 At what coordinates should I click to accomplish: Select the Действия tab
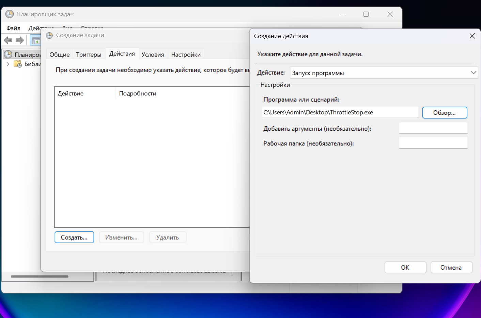pyautogui.click(x=122, y=54)
